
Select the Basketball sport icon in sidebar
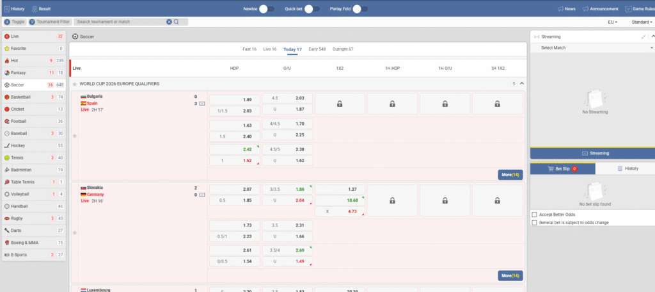pyautogui.click(x=6, y=97)
